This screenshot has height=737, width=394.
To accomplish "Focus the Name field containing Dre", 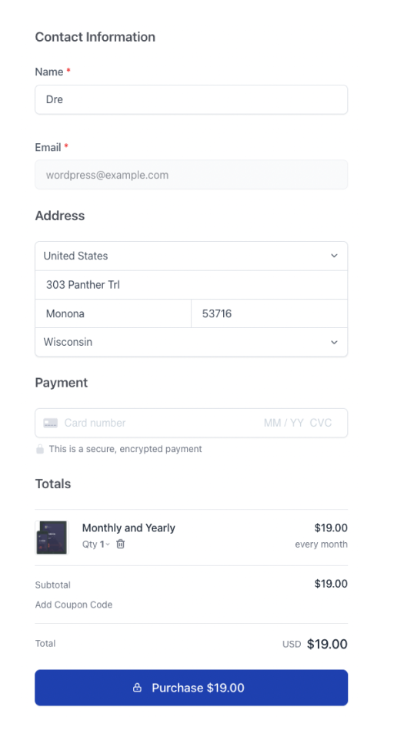I will pos(191,99).
